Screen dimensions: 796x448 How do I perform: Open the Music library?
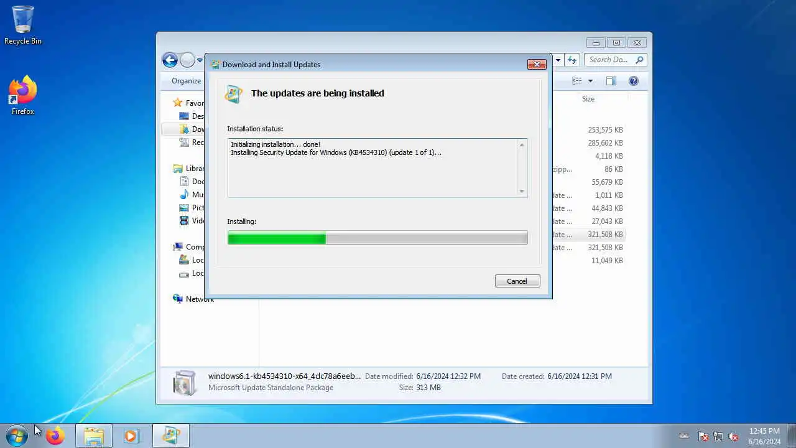tap(192, 195)
